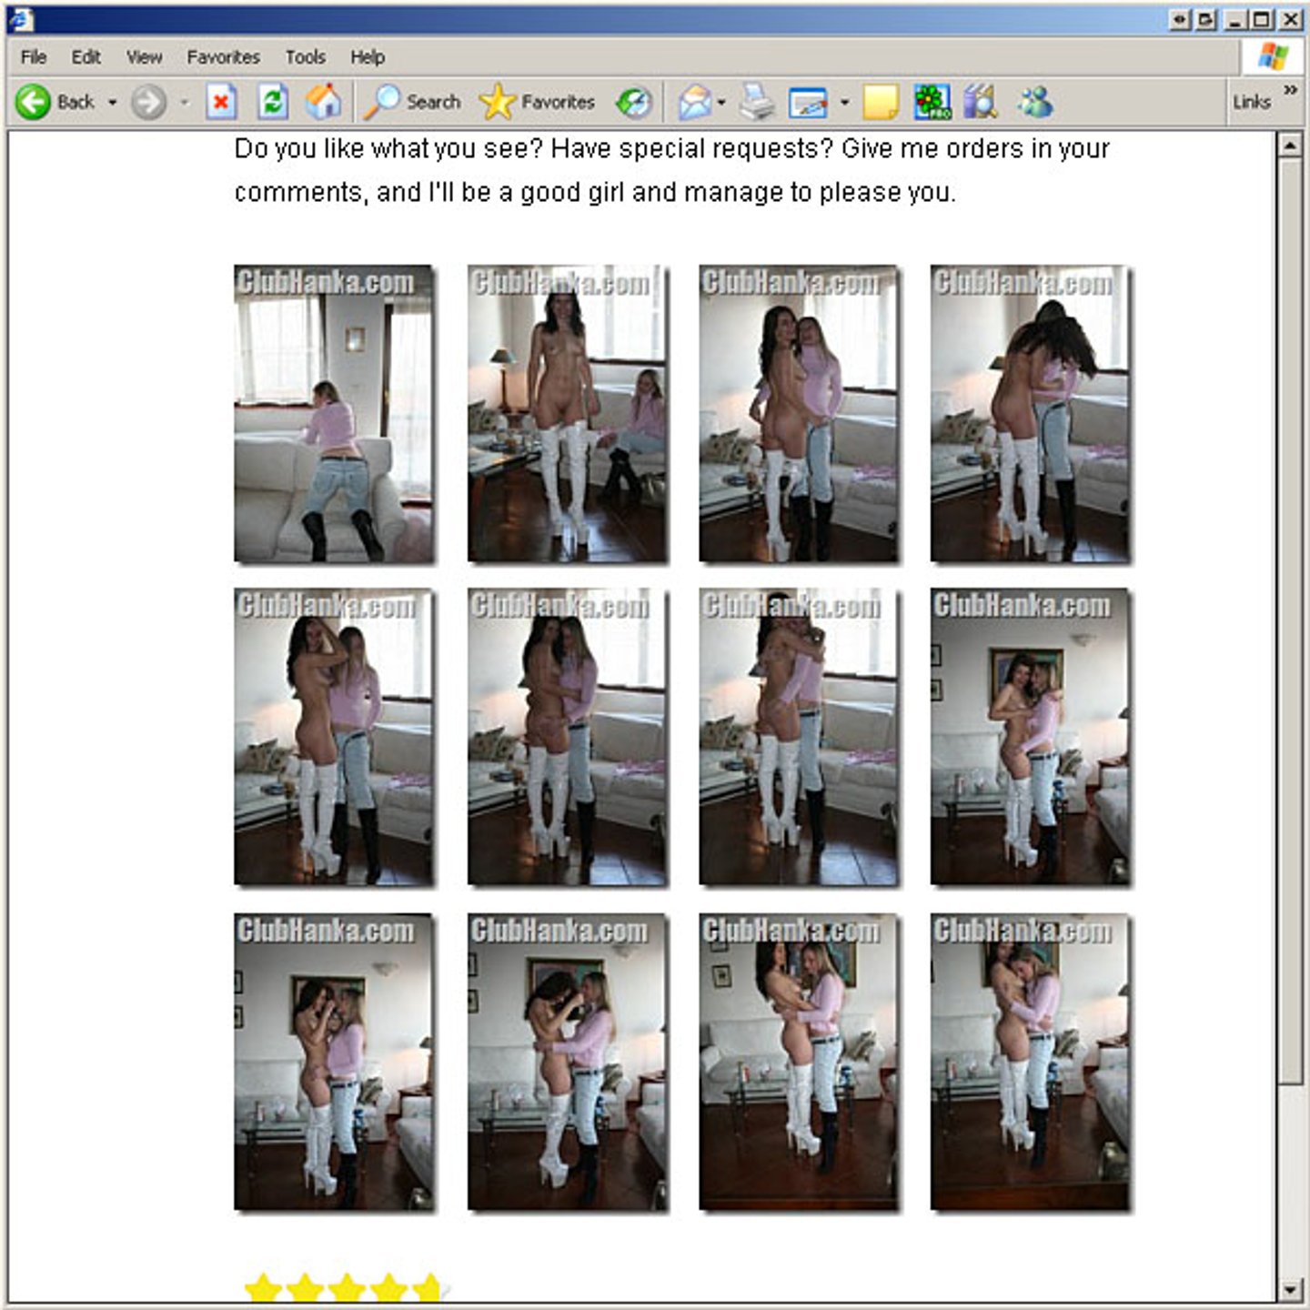Viewport: 1310px width, 1310px height.
Task: Stop loading the page
Action: pos(221,102)
